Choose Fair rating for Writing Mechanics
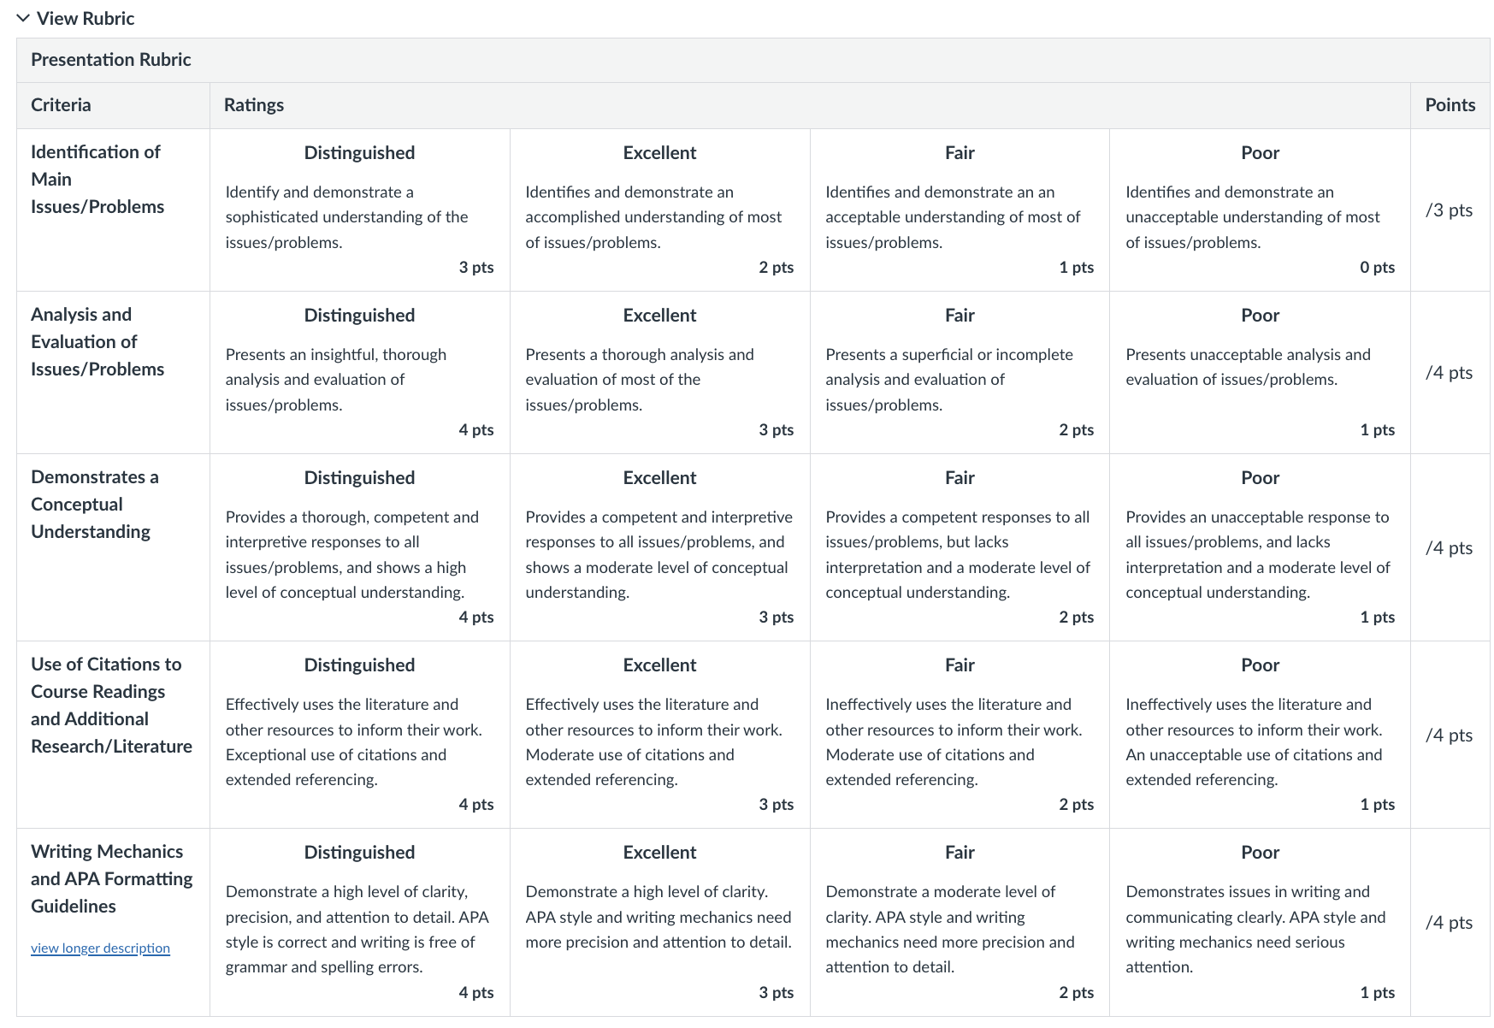 point(960,923)
